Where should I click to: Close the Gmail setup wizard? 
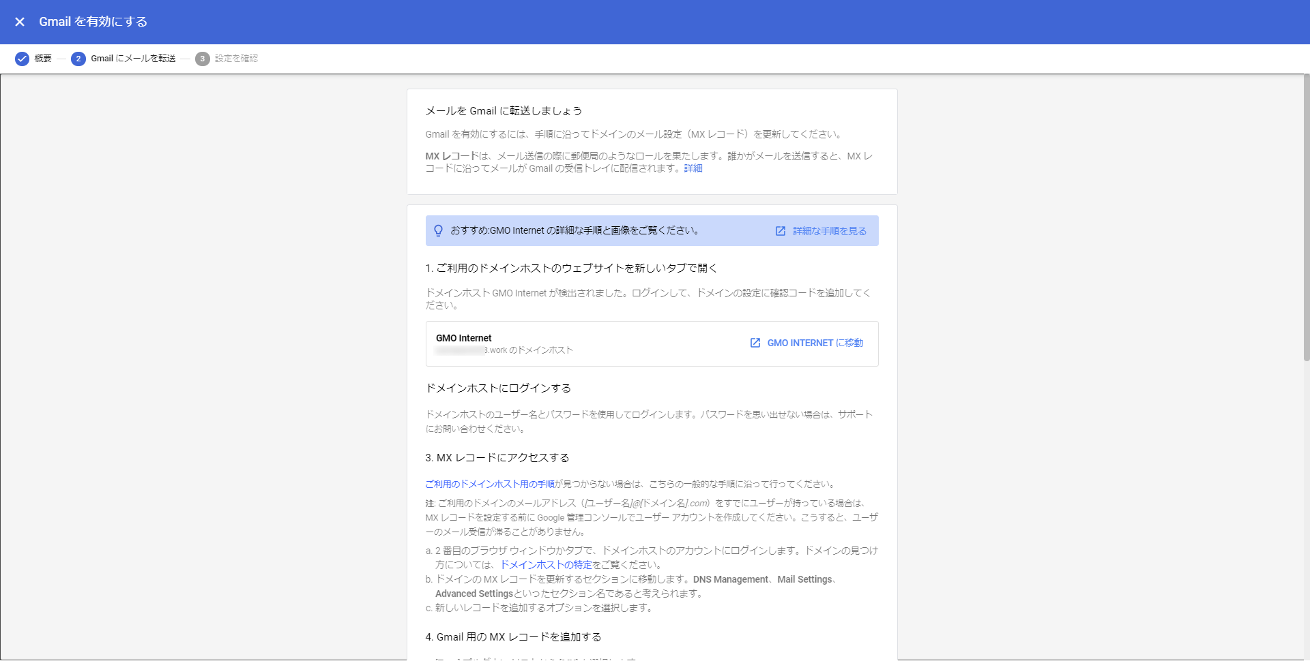pyautogui.click(x=20, y=22)
